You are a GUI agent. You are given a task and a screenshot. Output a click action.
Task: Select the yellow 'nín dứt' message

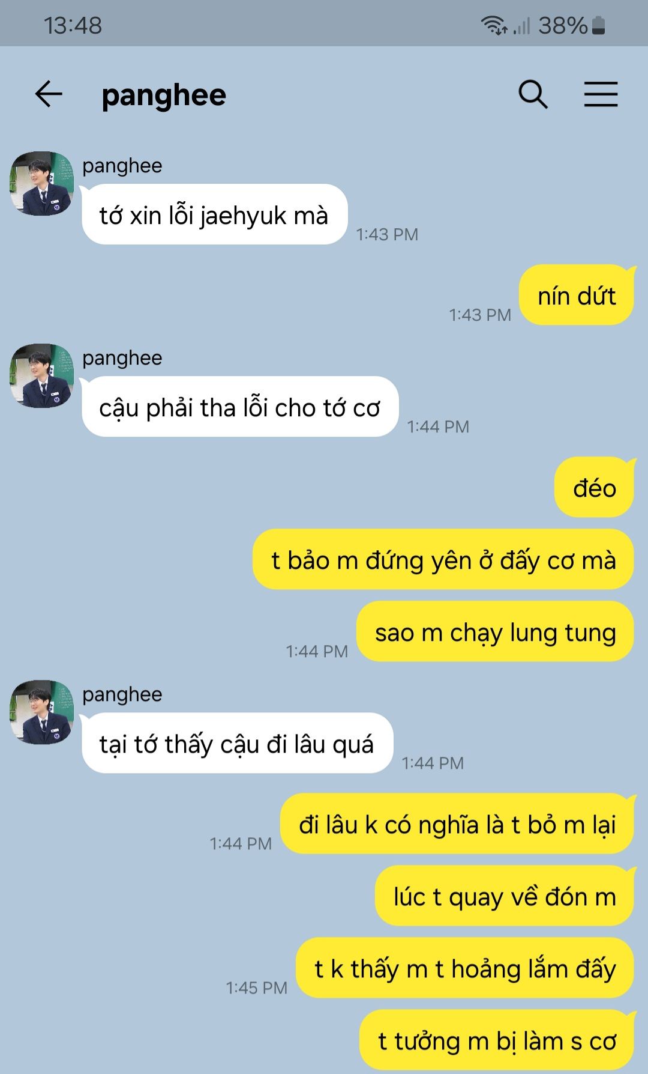point(577,295)
